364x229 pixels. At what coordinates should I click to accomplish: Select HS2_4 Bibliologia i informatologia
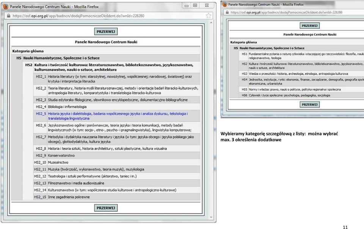(117, 107)
